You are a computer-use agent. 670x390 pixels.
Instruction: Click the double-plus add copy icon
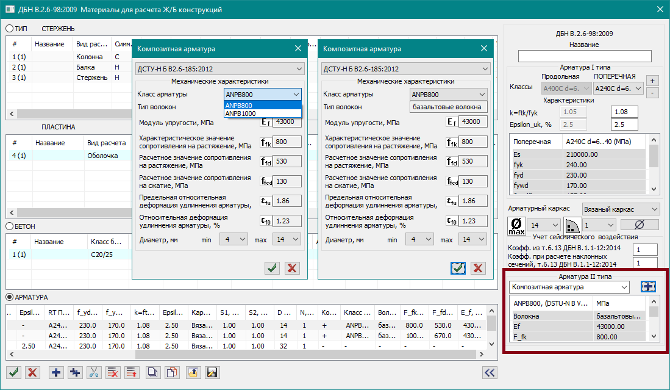pyautogui.click(x=75, y=372)
